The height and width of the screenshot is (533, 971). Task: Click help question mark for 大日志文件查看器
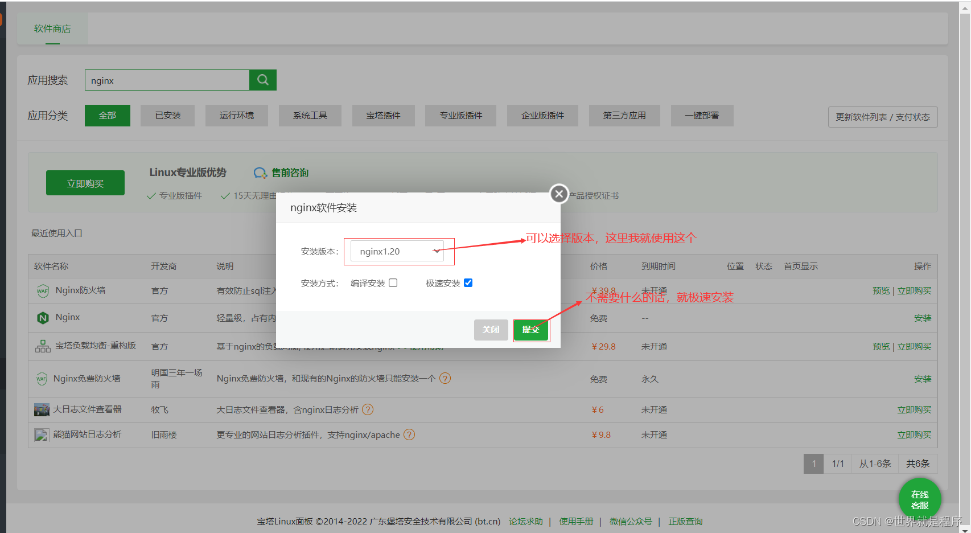click(368, 409)
